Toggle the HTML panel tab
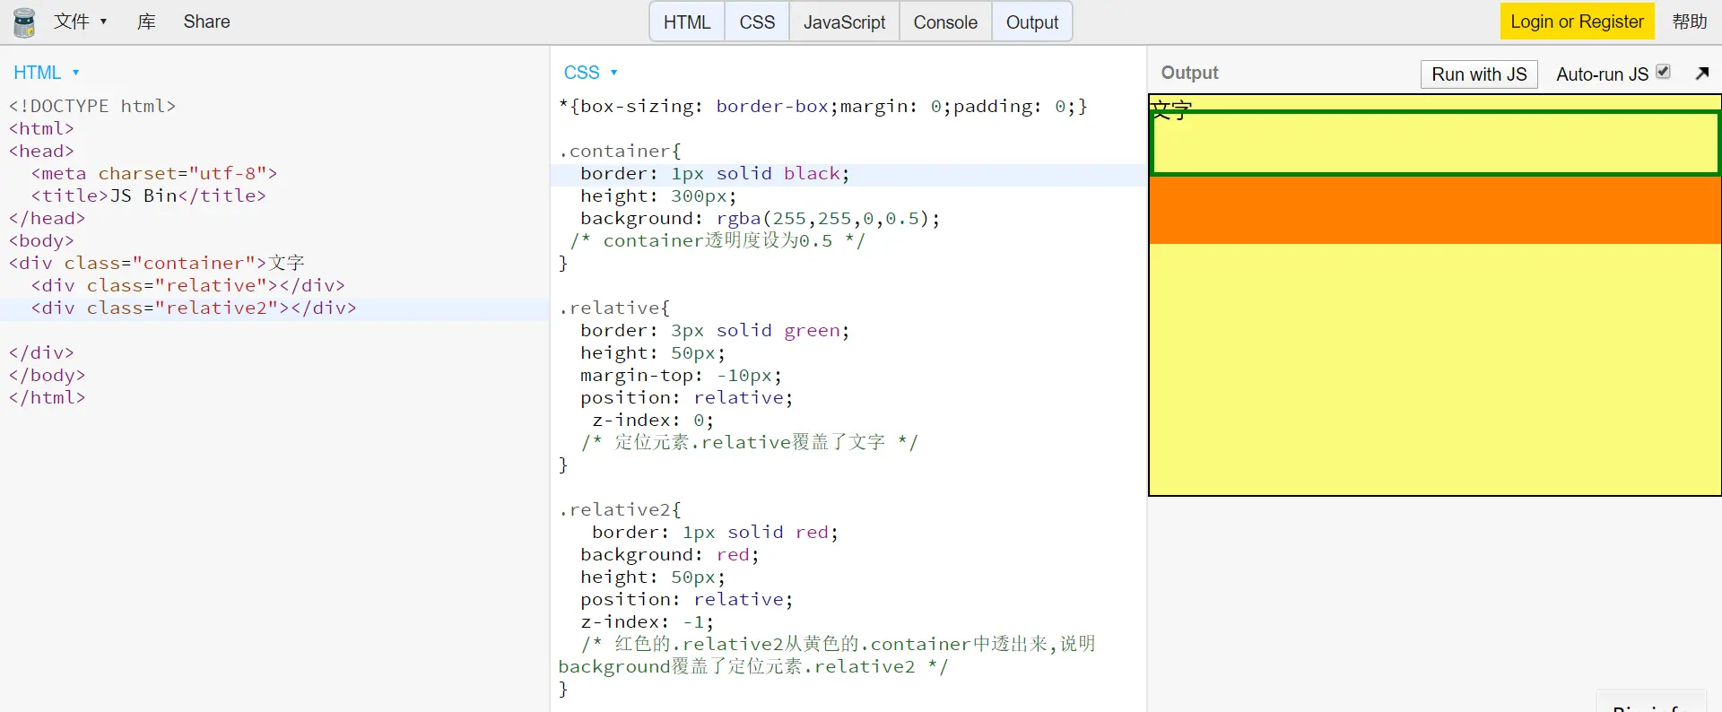 687,22
